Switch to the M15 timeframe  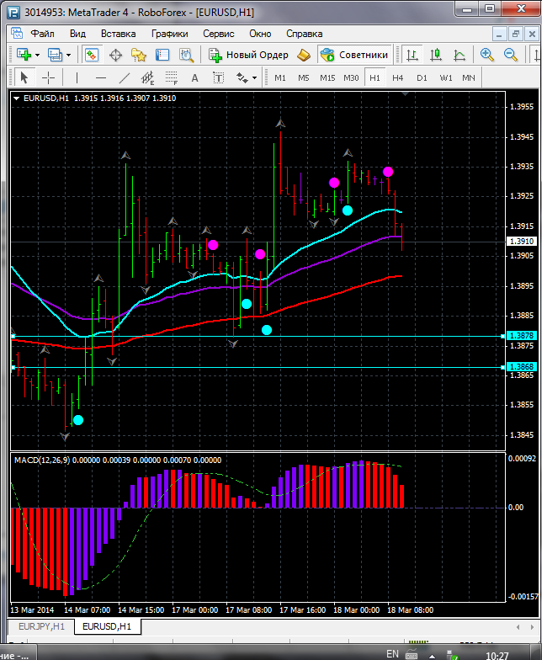(x=327, y=77)
